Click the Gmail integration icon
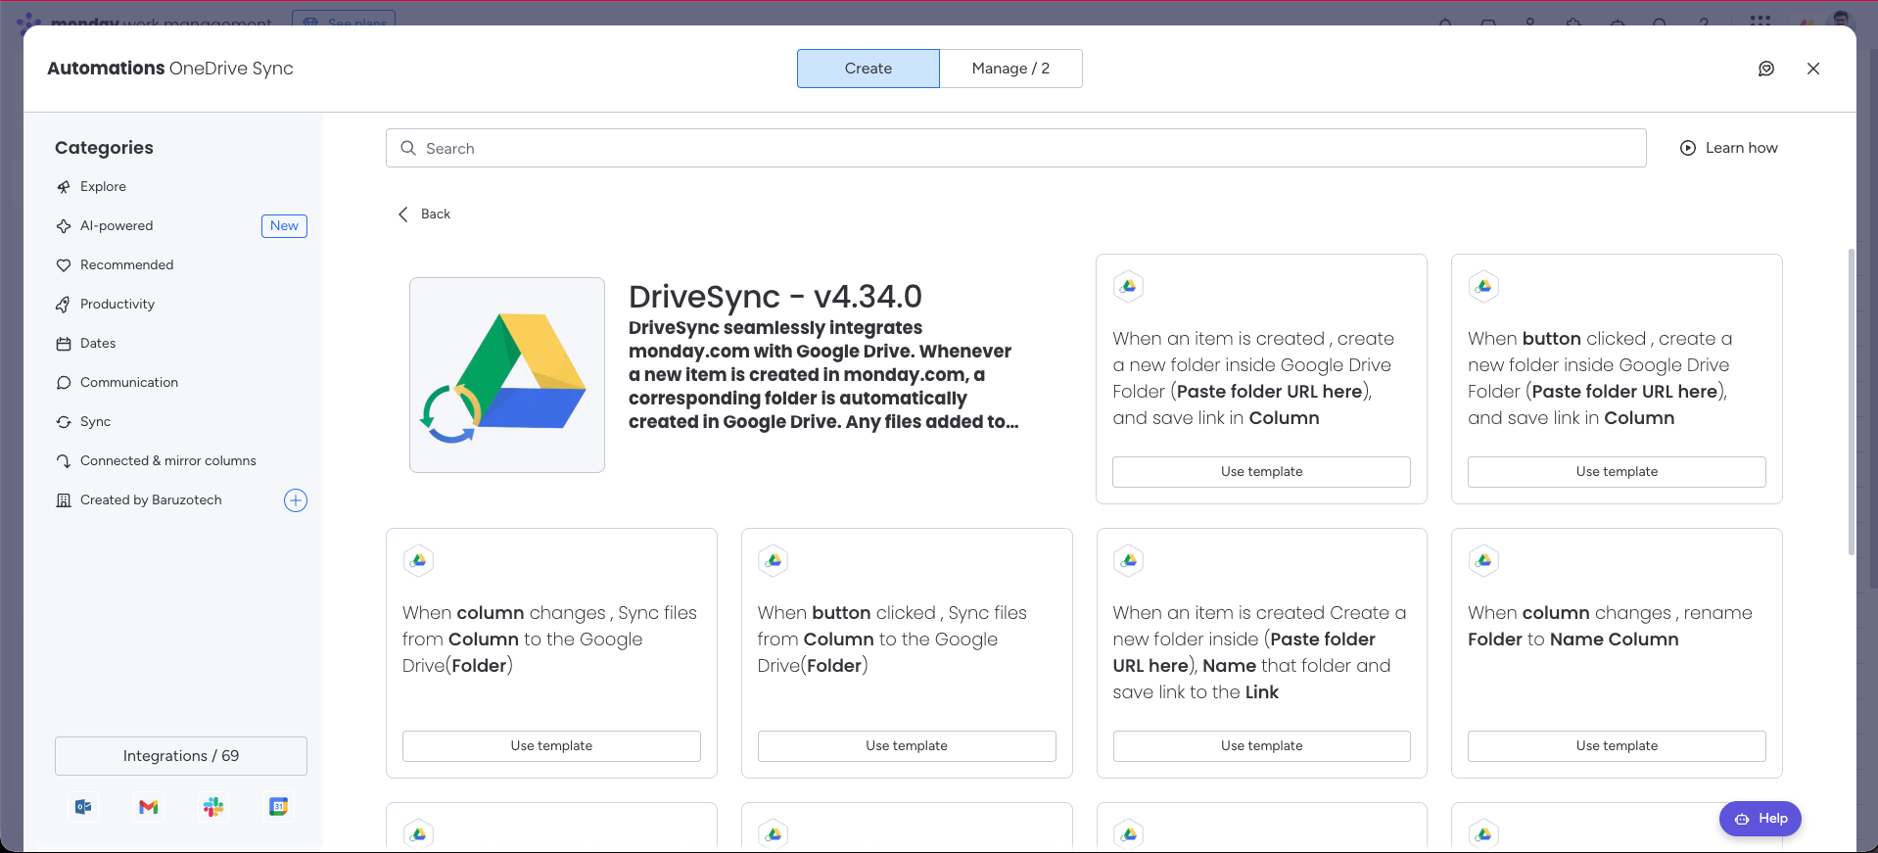 (x=149, y=807)
